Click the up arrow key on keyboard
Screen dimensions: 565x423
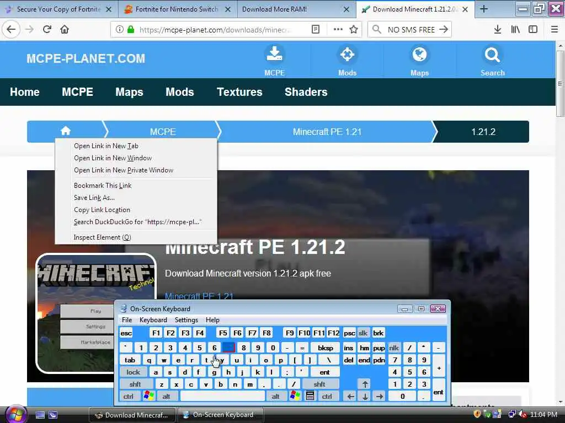365,384
